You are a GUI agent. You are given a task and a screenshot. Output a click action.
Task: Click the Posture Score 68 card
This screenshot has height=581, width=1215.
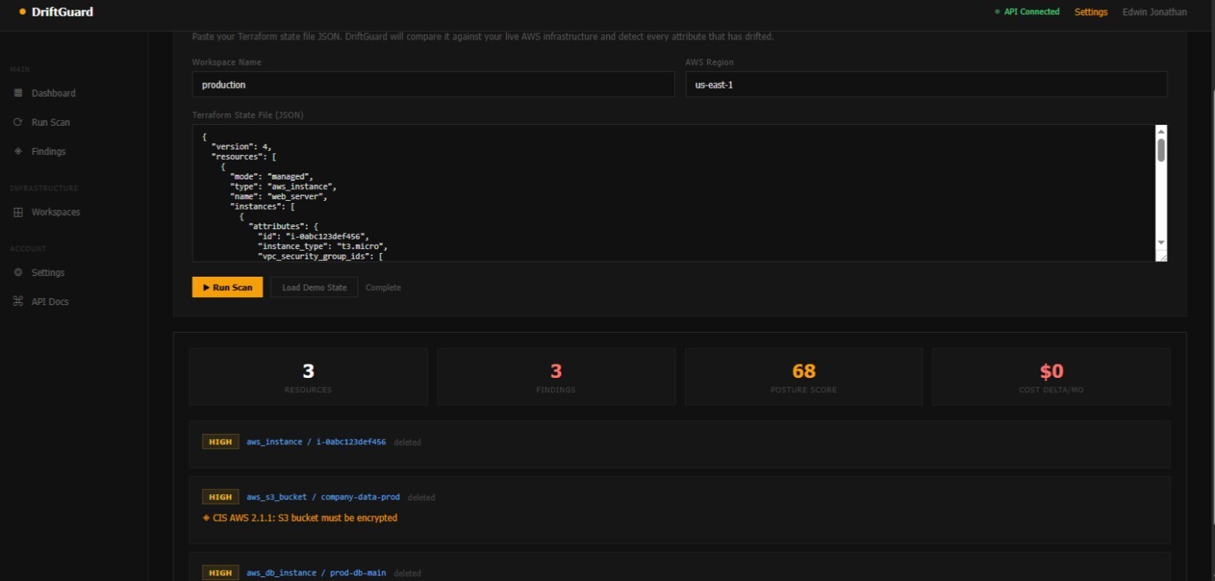[x=804, y=377]
